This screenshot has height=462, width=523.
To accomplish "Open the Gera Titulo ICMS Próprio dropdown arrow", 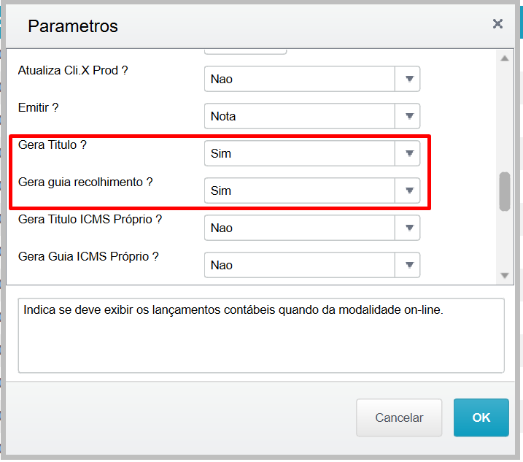I will (408, 228).
